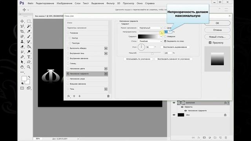Click status bar info arrow
Screen dimensions: 251x141
click(x=78, y=139)
